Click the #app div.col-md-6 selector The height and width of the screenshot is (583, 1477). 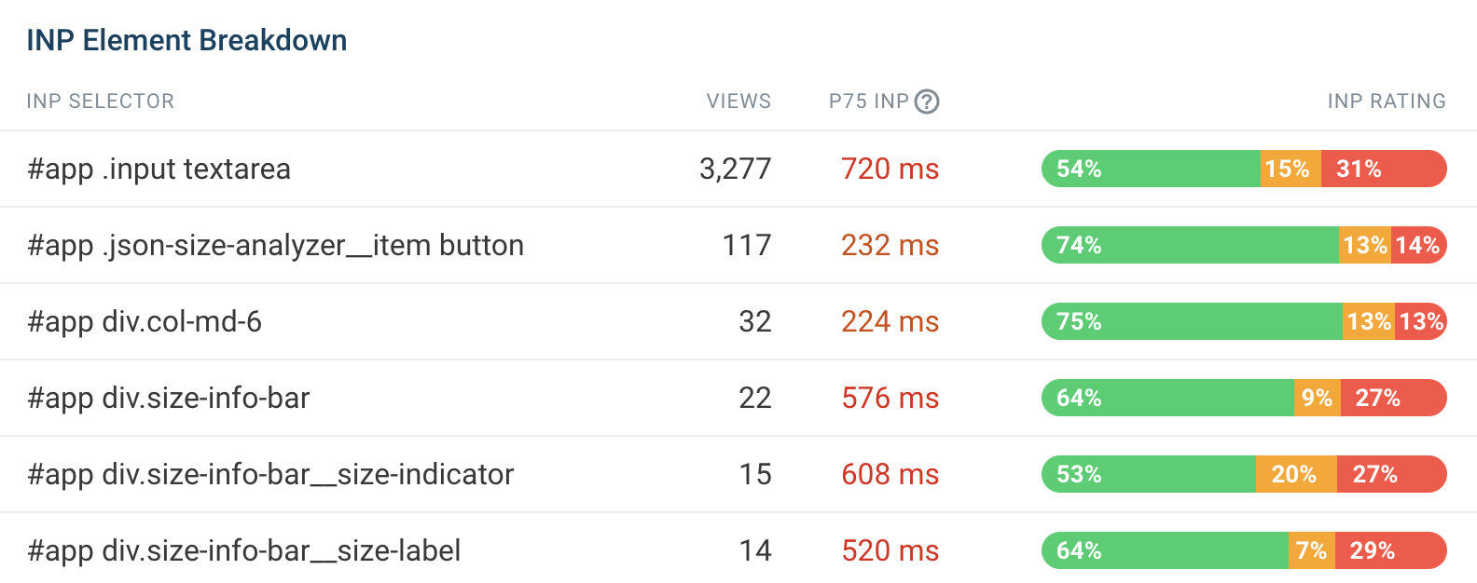145,321
